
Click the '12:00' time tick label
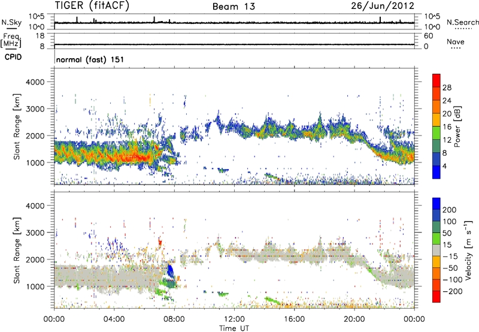234,319
